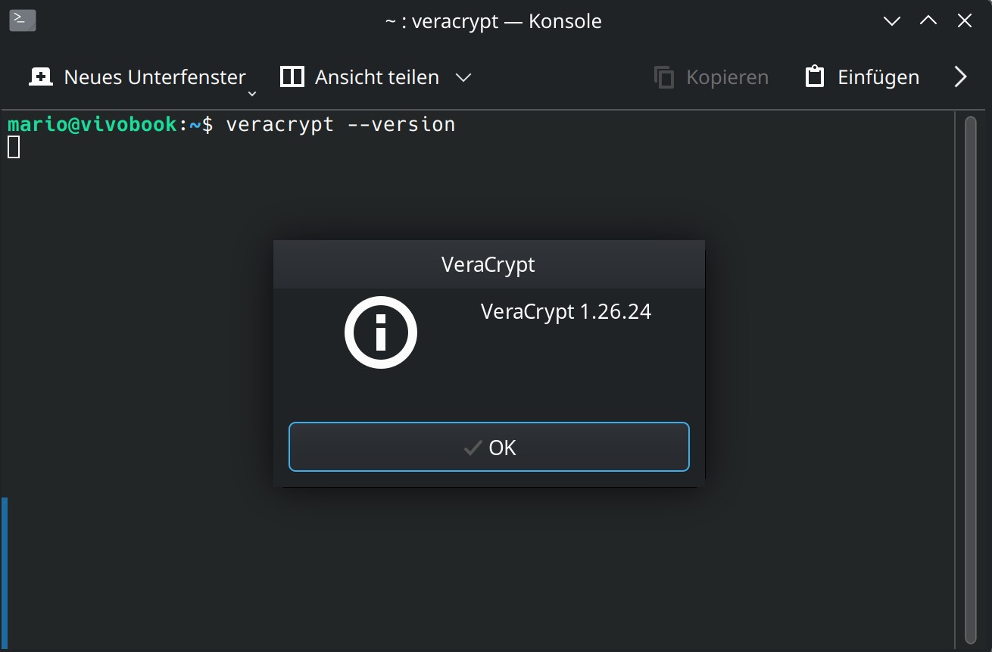Confirm the VeraCrypt dialog with OK
Viewport: 992px width, 652px height.
point(489,448)
